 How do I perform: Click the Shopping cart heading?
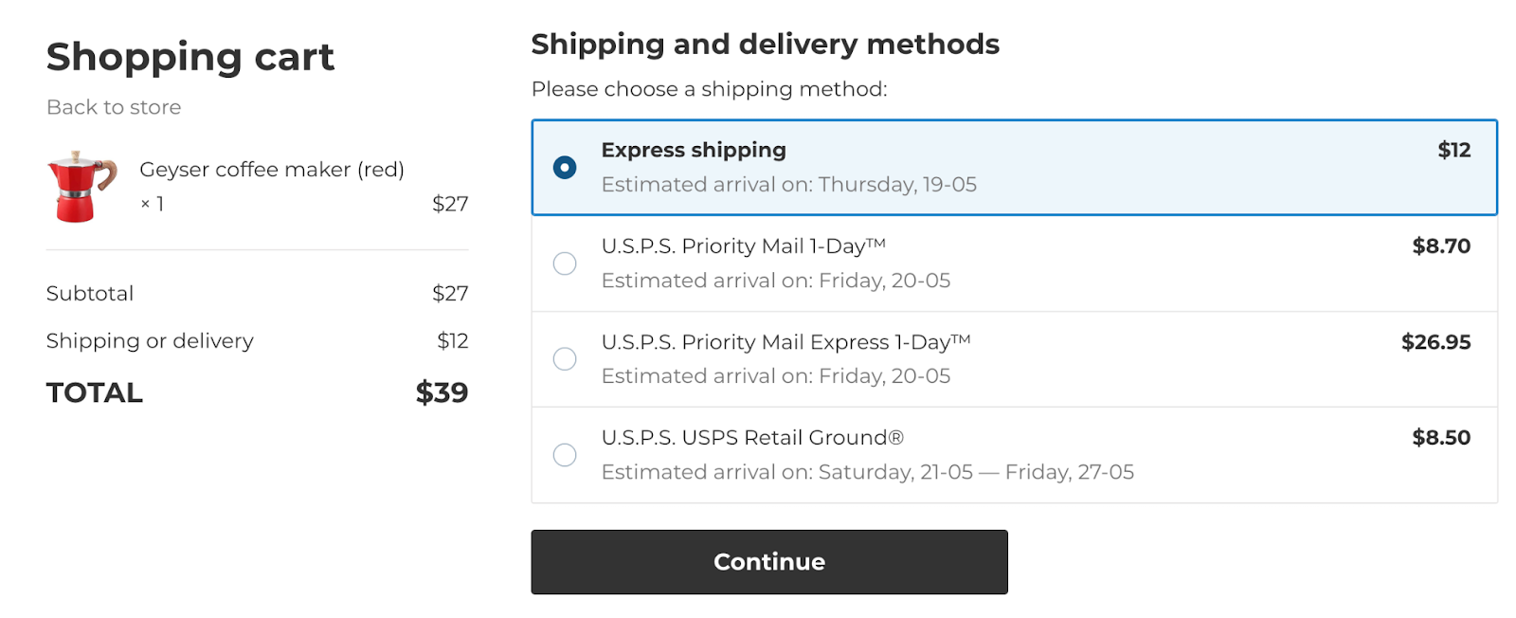(189, 57)
